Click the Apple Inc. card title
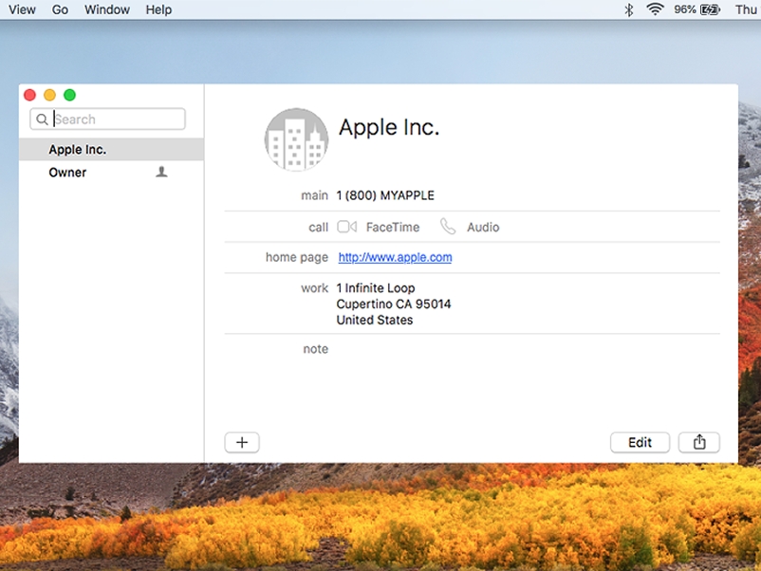761x571 pixels. click(389, 127)
